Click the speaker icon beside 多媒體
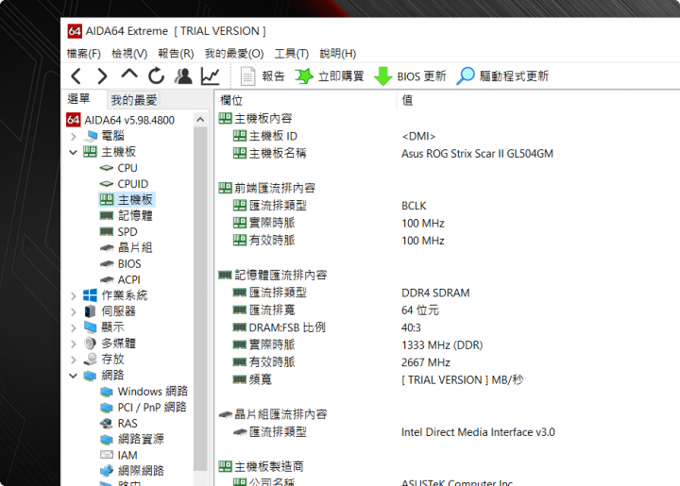The height and width of the screenshot is (486, 680). click(x=91, y=344)
